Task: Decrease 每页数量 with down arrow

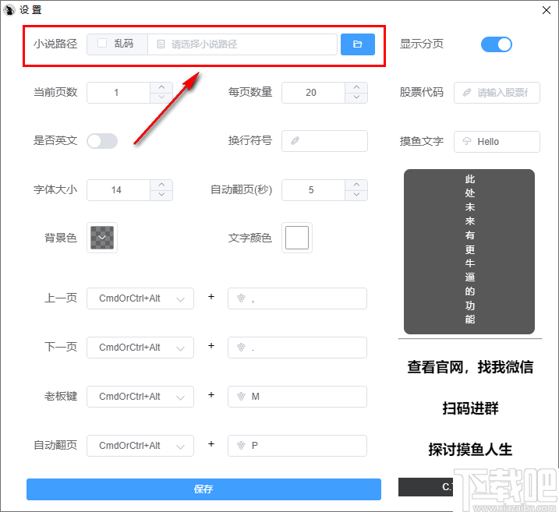Action: pyautogui.click(x=356, y=97)
